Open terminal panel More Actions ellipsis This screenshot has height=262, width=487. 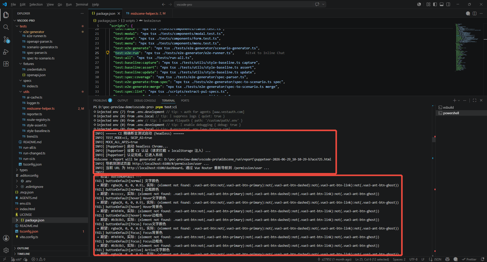pos(465,101)
